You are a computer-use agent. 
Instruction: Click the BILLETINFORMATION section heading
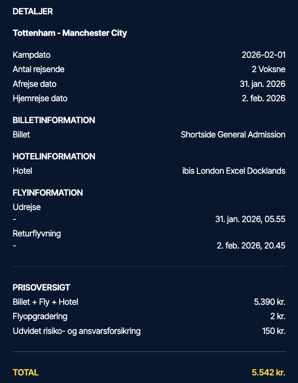coord(54,120)
